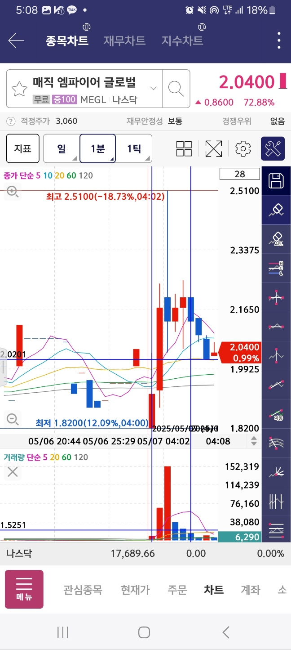Select the vertical line drawing tool
Screen dimensions: 291x650
pyautogui.click(x=276, y=356)
